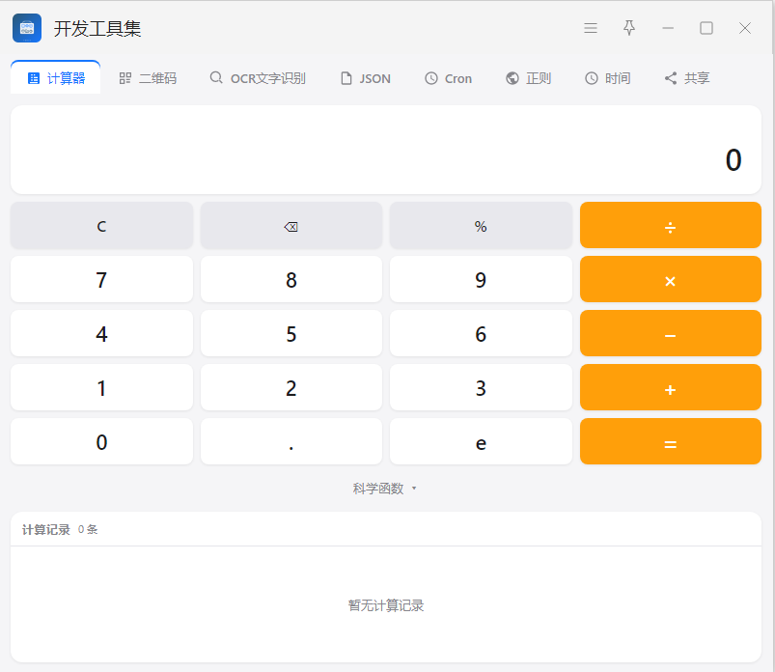Image resolution: width=775 pixels, height=672 pixels.
Task: Tap digit 5 key
Action: (x=291, y=333)
